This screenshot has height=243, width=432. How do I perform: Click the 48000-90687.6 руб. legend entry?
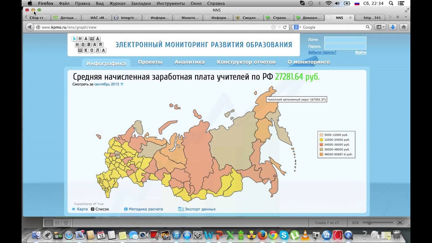coord(336,154)
